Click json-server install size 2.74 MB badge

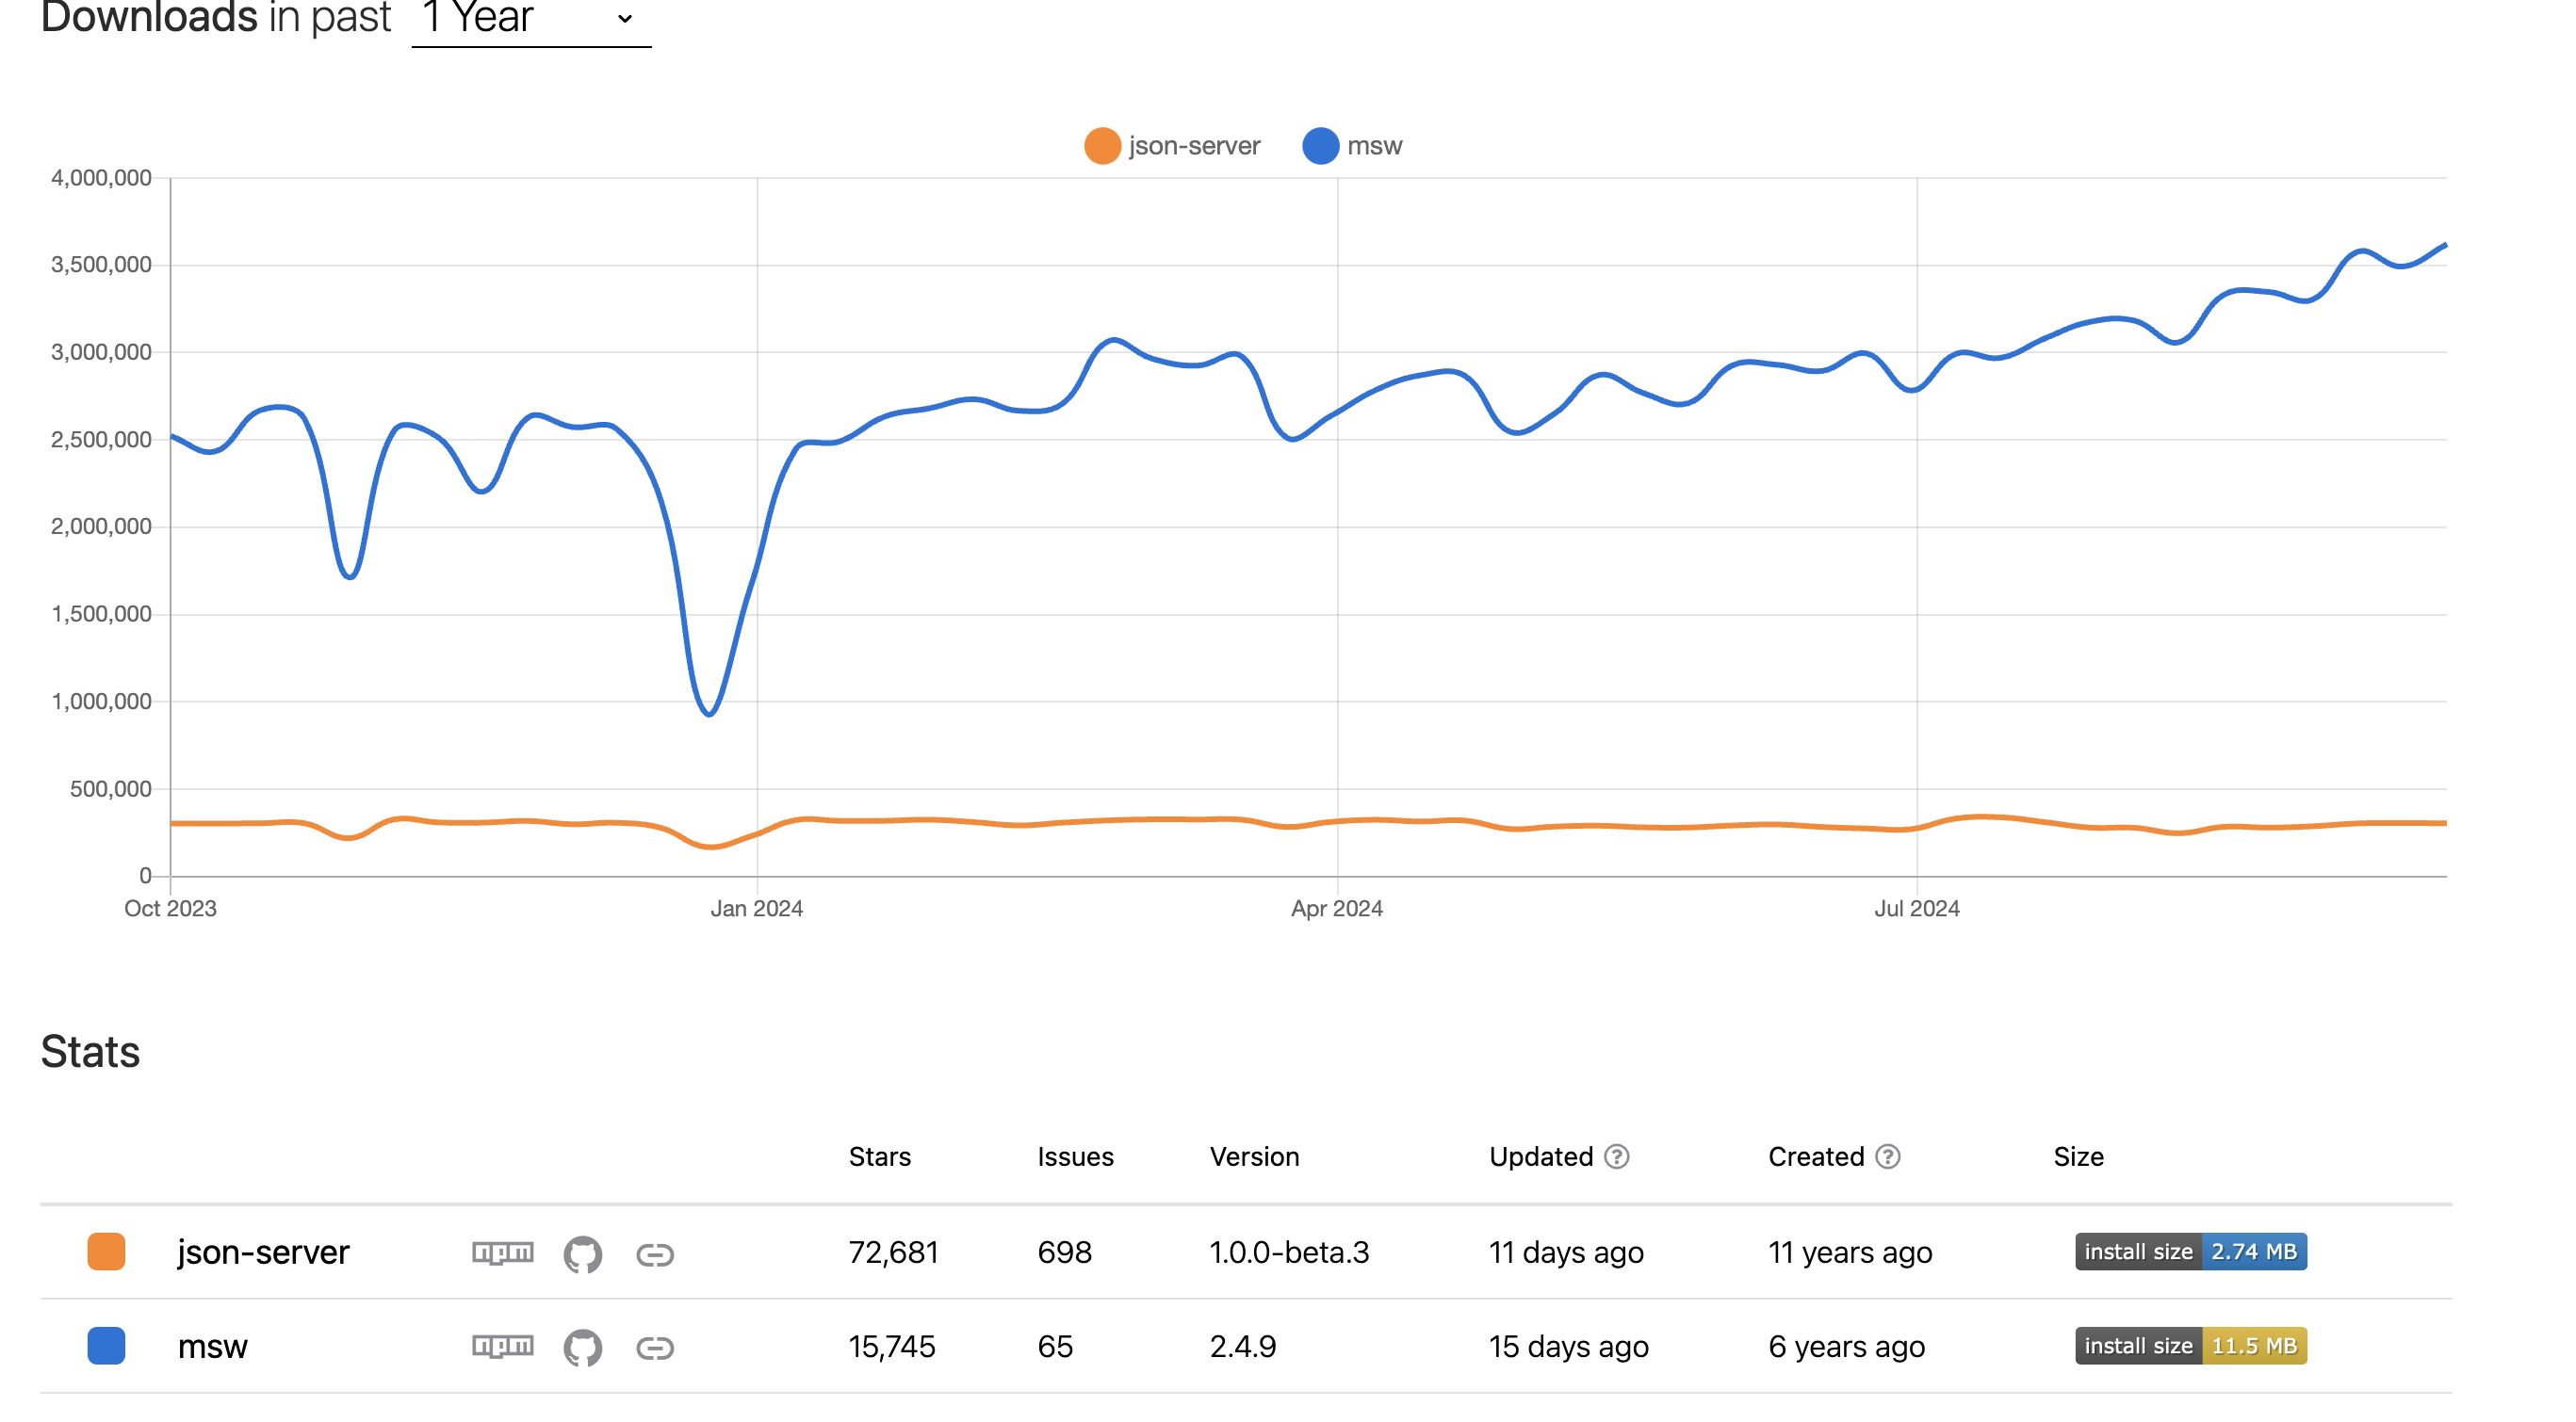(2190, 1252)
